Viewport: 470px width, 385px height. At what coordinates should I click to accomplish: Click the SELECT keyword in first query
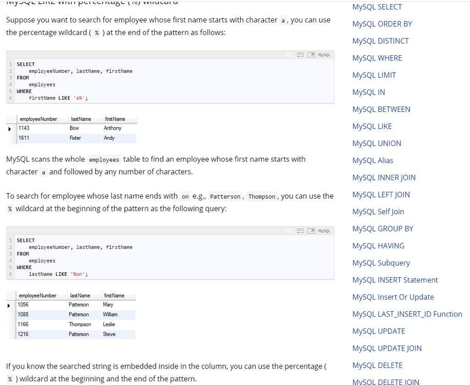[x=26, y=64]
